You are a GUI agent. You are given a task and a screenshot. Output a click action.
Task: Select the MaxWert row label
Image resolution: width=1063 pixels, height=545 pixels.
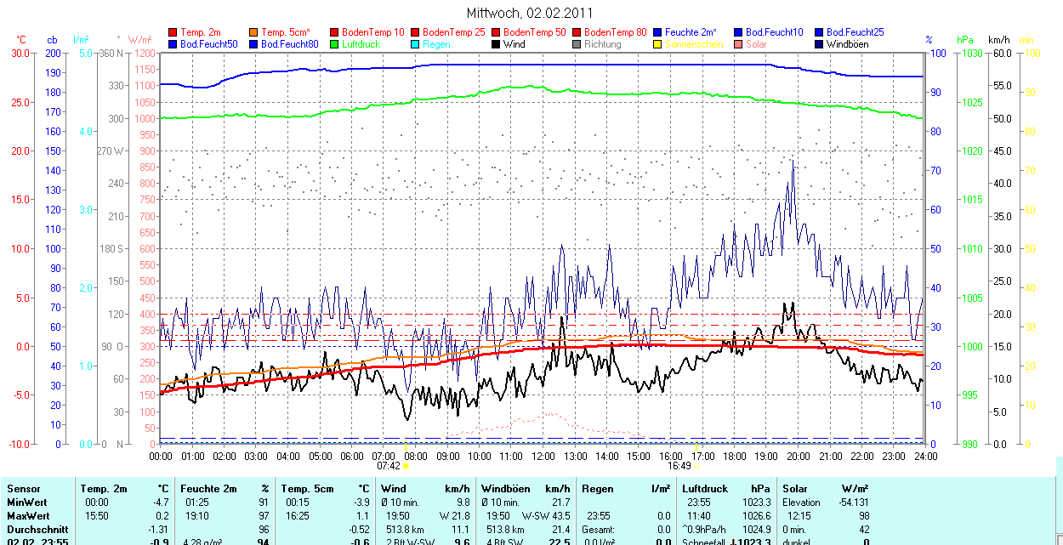click(28, 516)
